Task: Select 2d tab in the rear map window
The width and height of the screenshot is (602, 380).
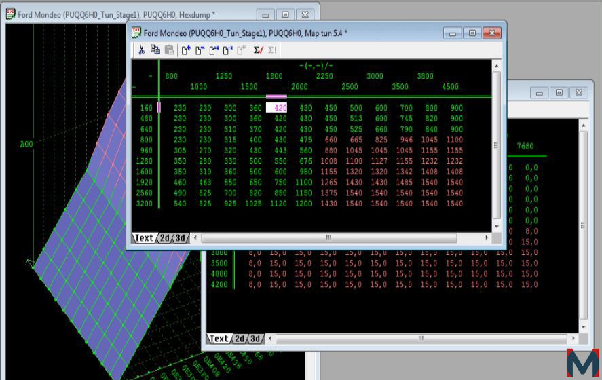Action: click(x=240, y=339)
